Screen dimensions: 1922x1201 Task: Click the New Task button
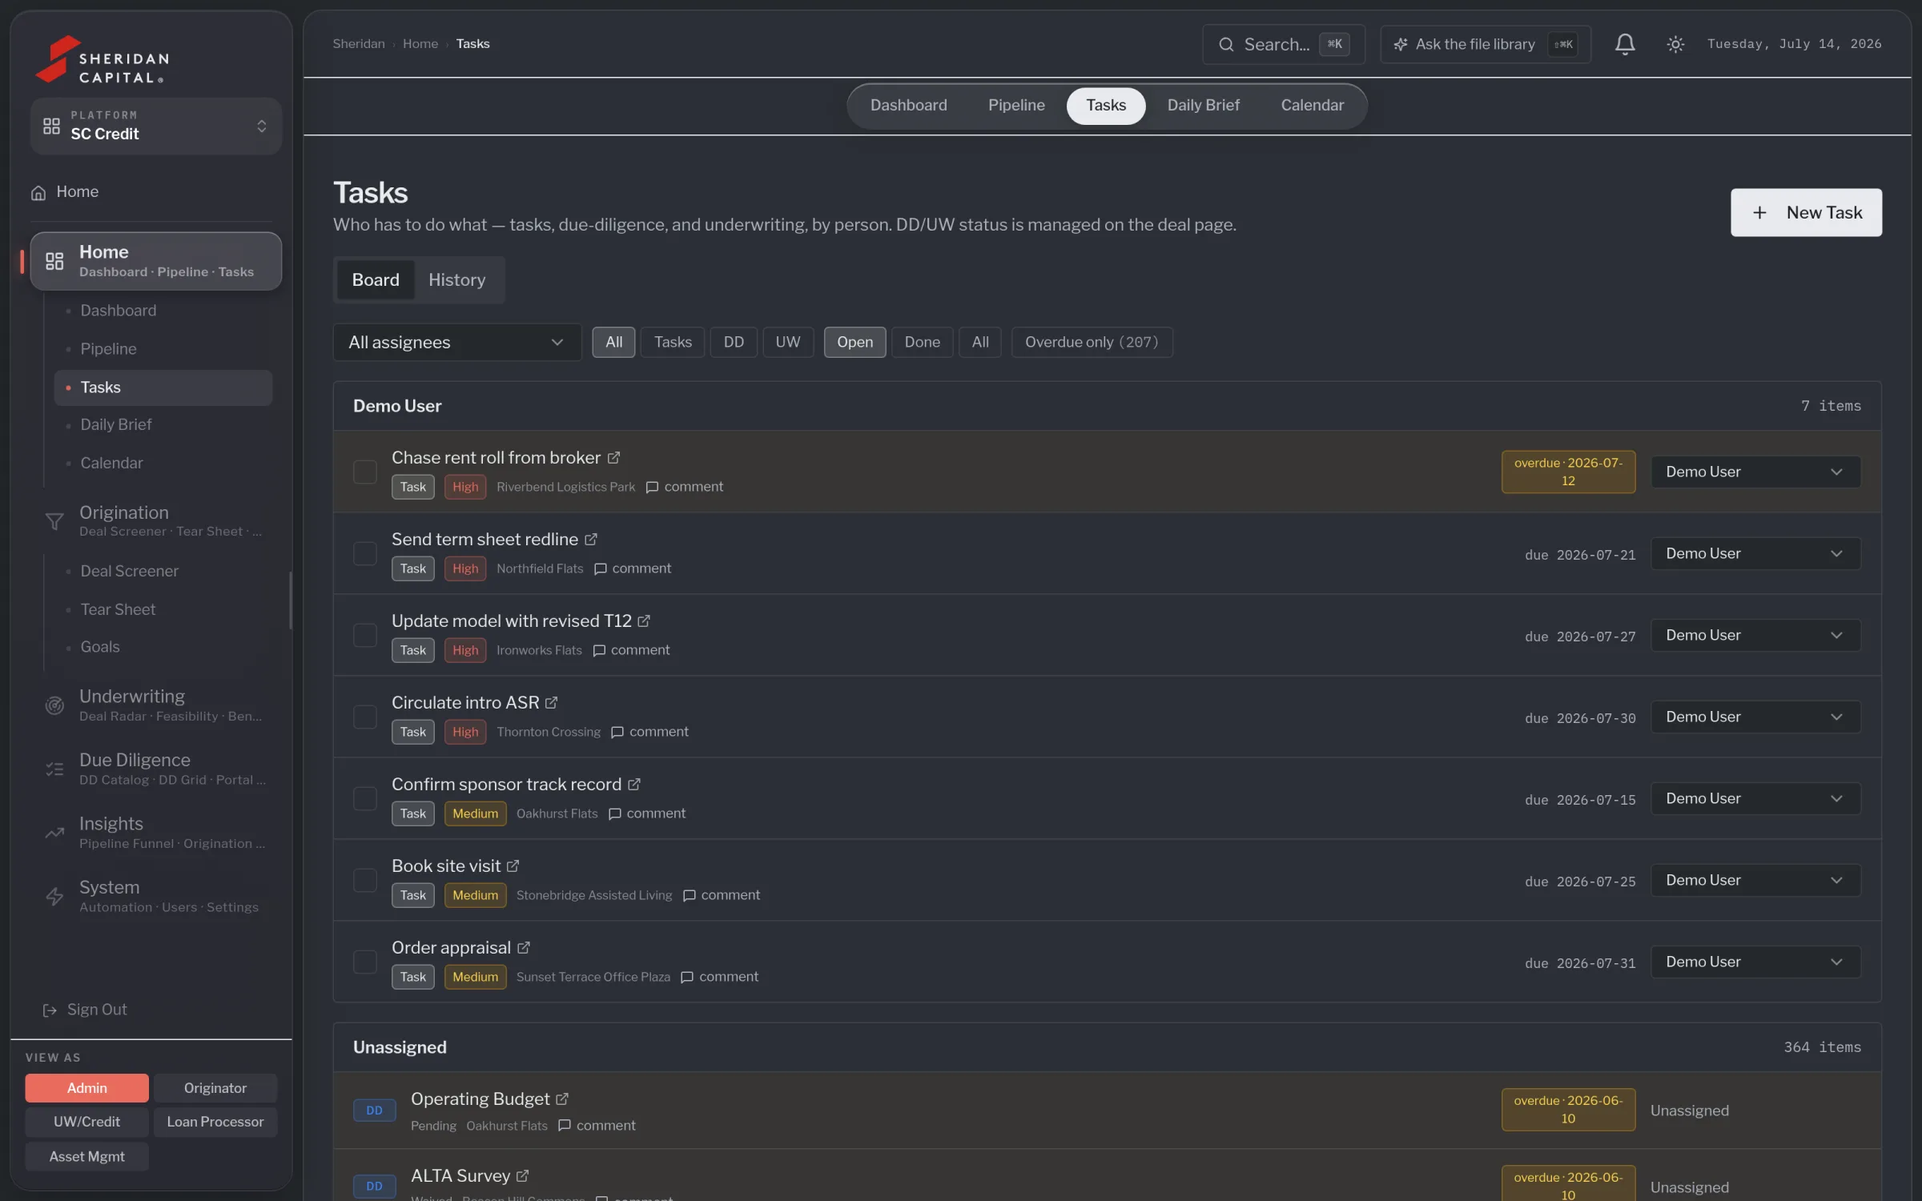pyautogui.click(x=1806, y=213)
